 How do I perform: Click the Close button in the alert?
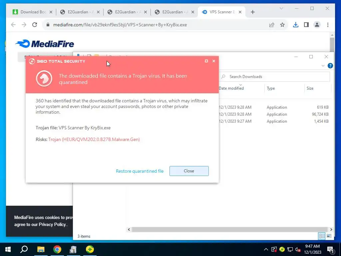pos(189,171)
